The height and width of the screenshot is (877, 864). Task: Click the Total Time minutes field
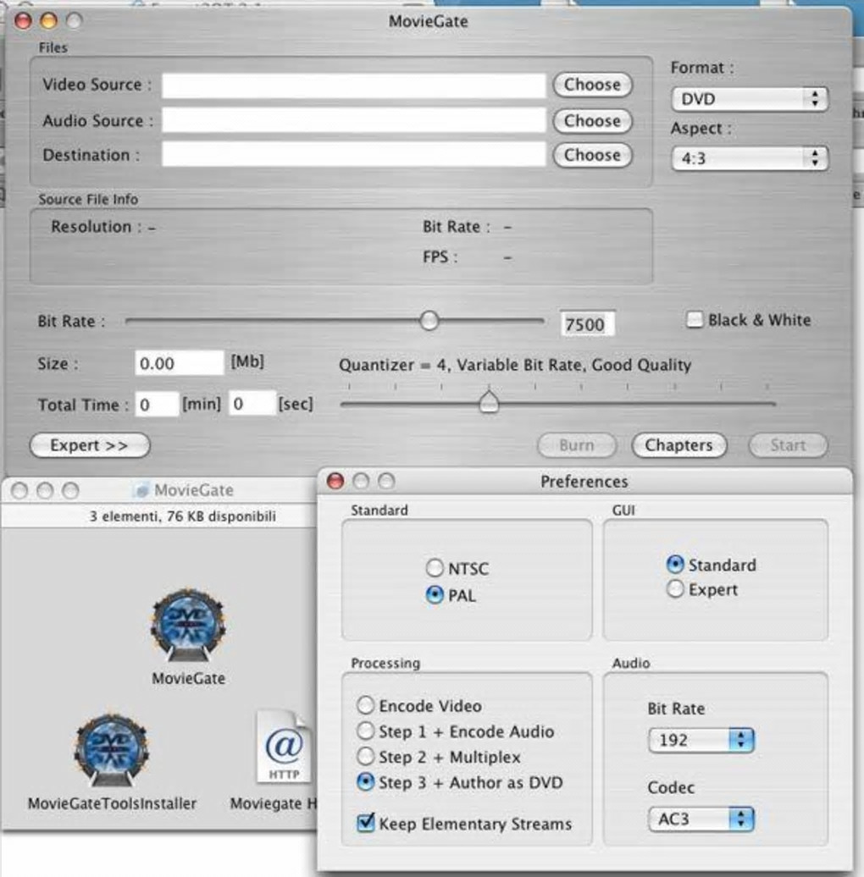[157, 404]
